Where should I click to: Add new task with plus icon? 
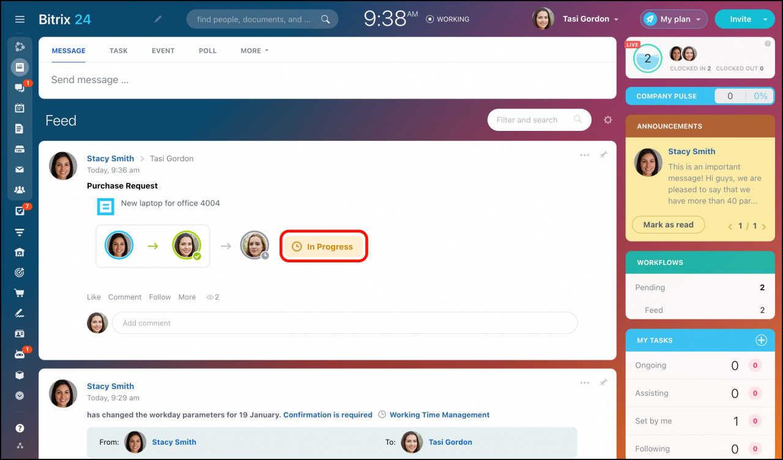tap(761, 340)
